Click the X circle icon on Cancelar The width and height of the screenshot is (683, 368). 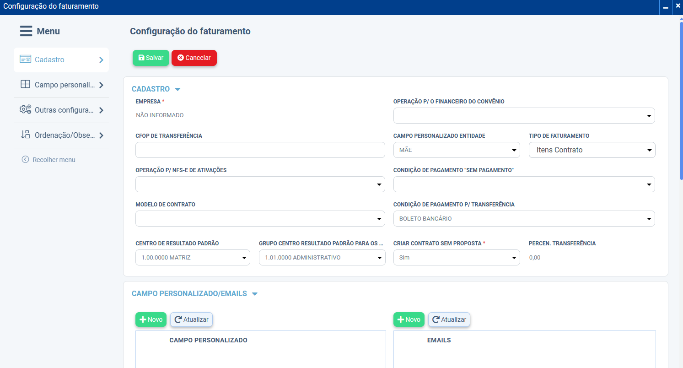181,58
